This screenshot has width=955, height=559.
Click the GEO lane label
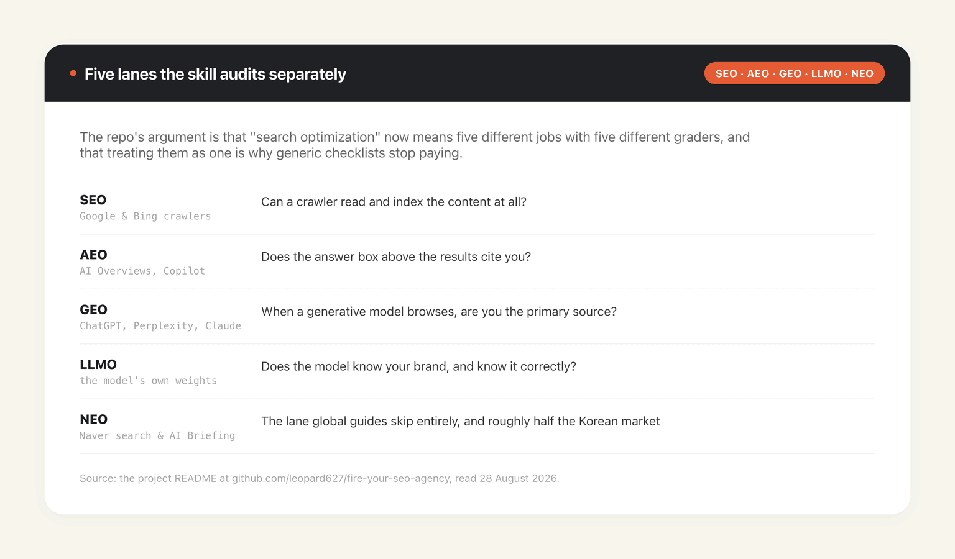(x=93, y=309)
